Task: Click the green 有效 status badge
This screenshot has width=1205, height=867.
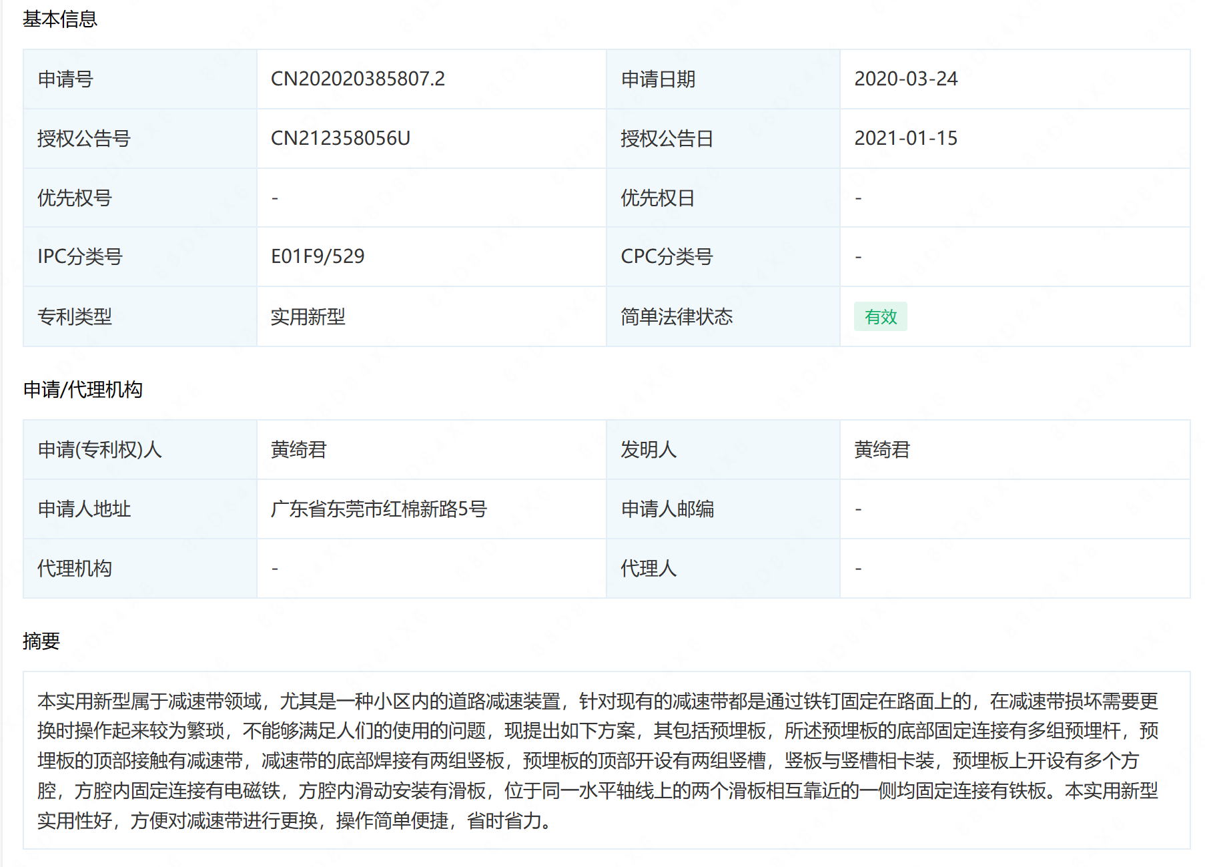Action: coord(881,316)
